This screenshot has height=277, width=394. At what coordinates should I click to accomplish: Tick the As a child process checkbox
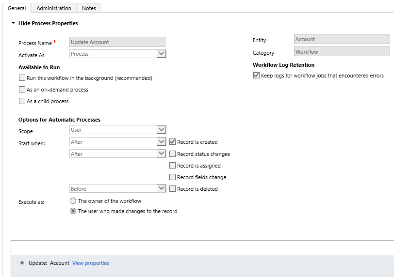(22, 101)
